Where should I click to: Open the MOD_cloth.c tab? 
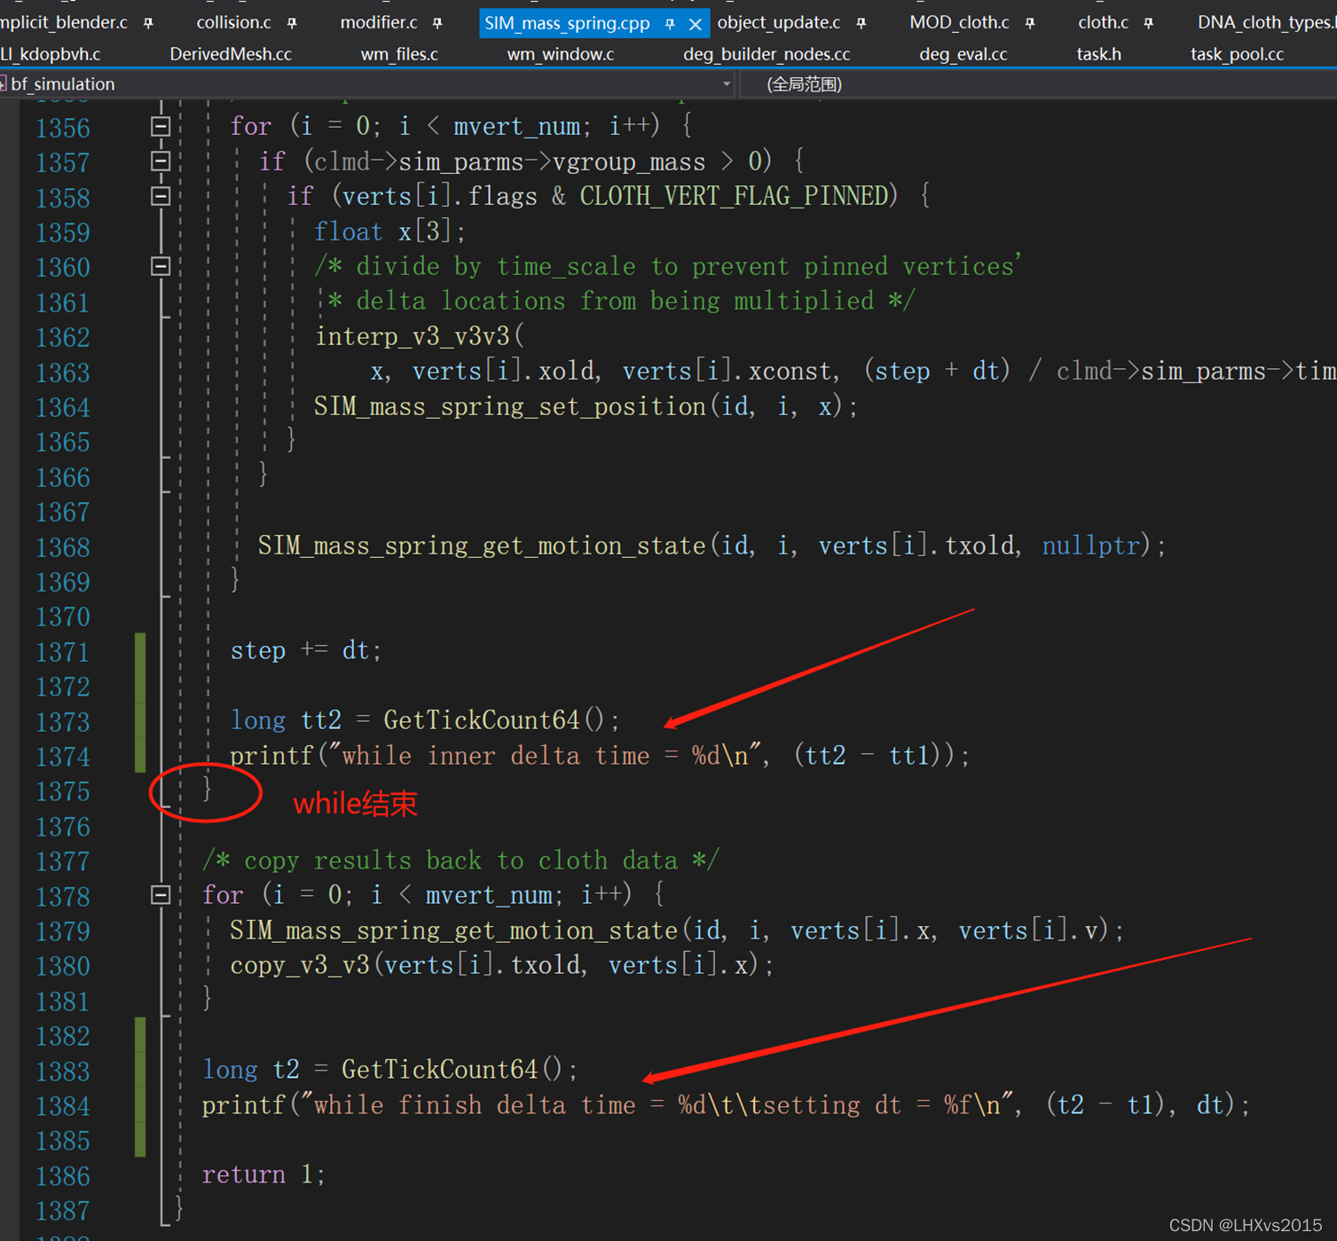click(959, 22)
